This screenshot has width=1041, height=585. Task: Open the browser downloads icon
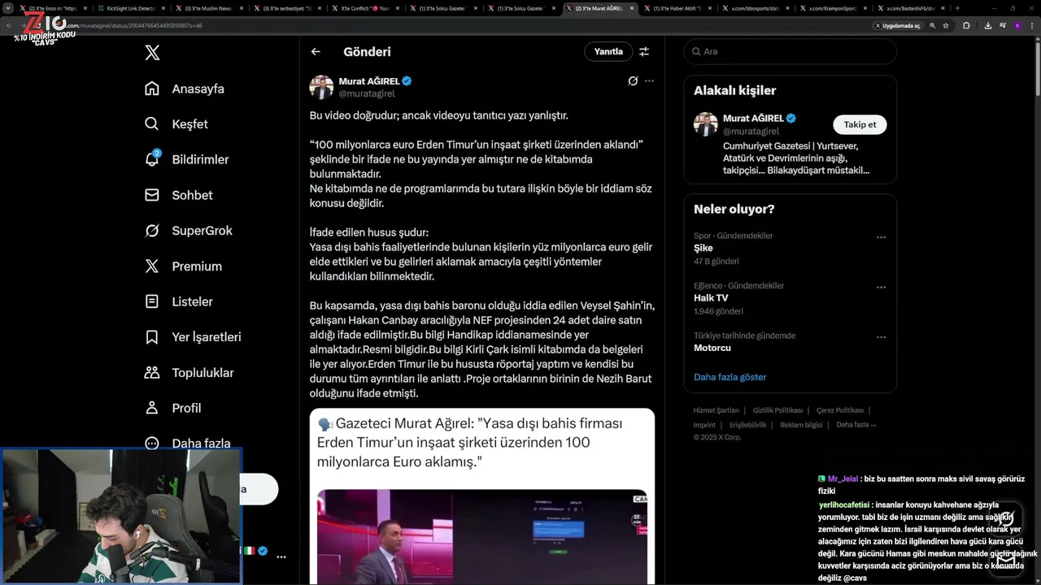tap(987, 25)
